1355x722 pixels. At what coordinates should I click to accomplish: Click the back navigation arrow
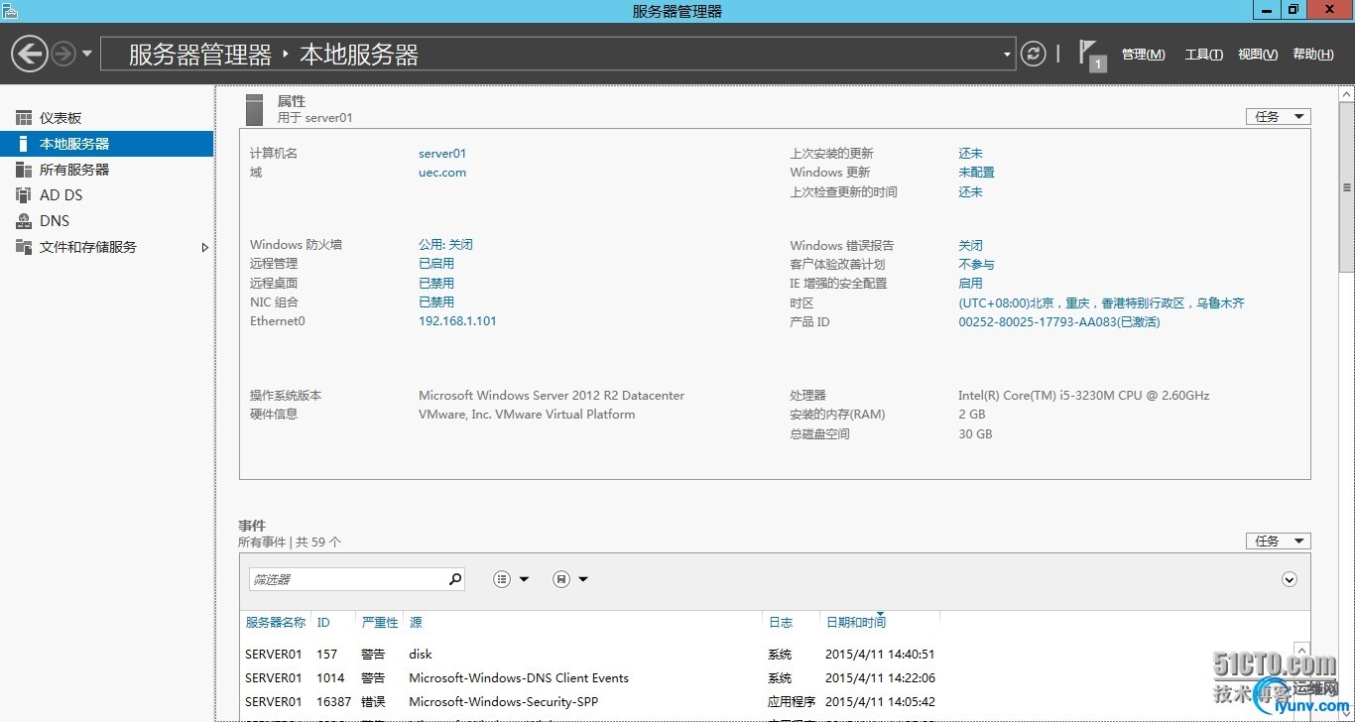30,54
